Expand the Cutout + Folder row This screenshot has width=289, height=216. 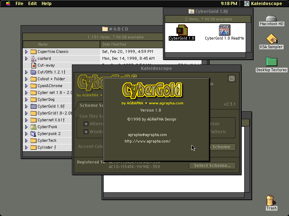26,79
